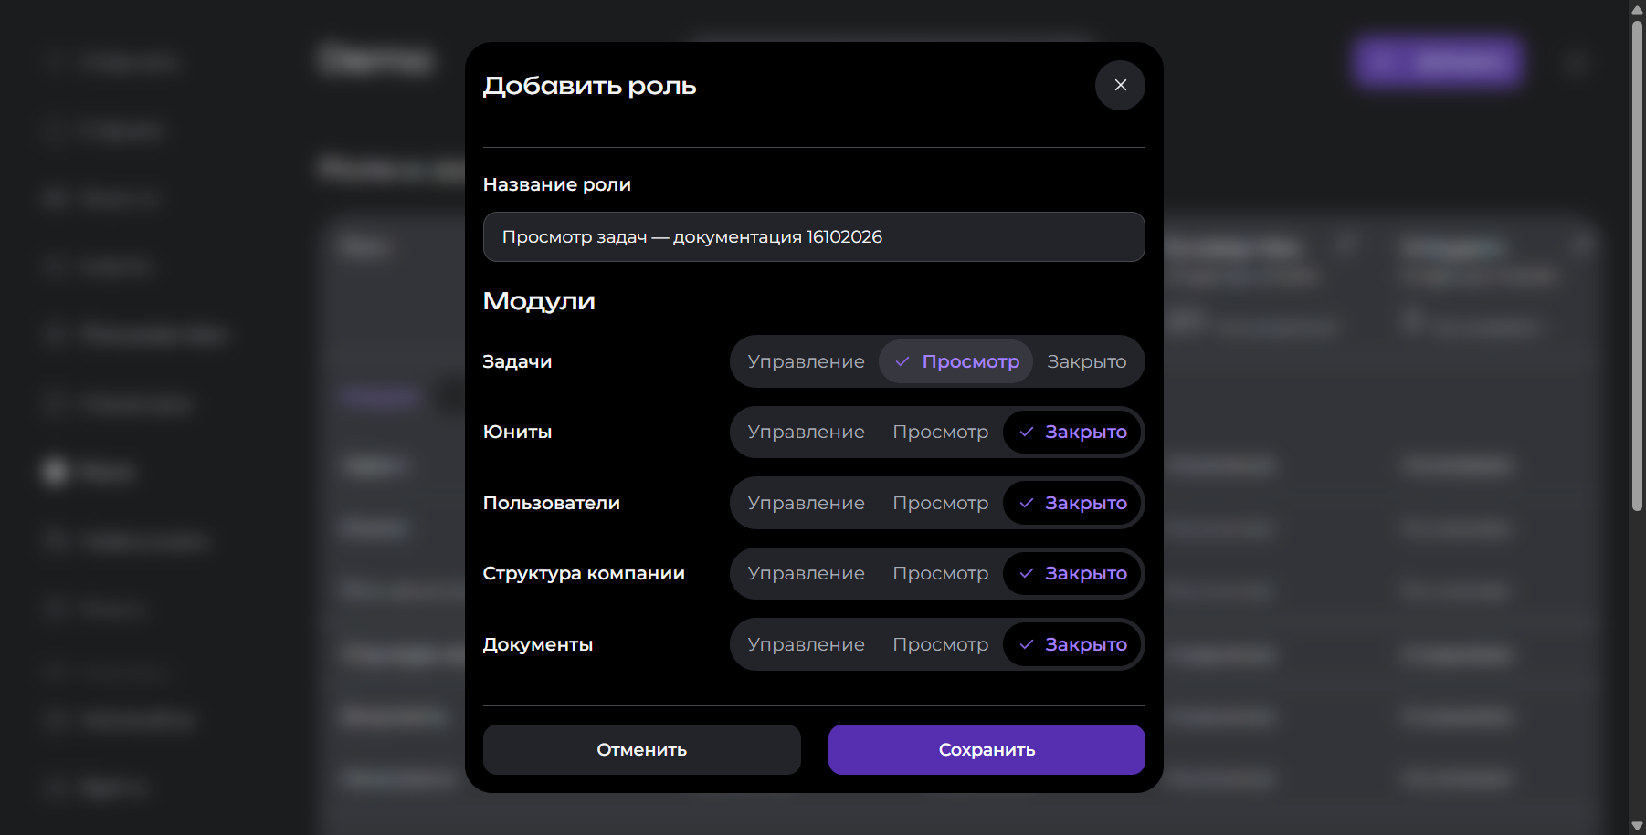Select Закрыто for Юниты
The image size is (1646, 835).
click(x=1071, y=432)
